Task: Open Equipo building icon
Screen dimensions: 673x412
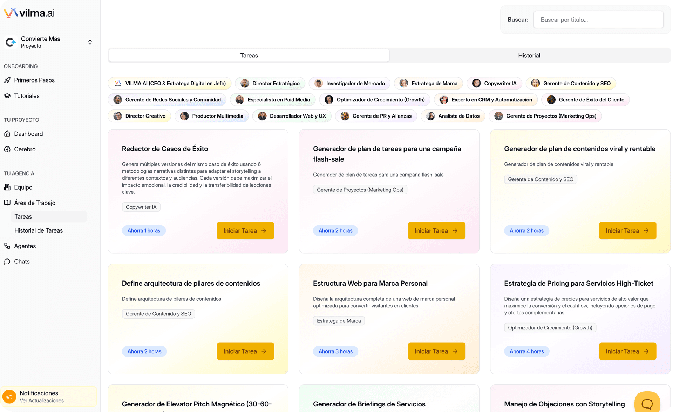Action: 7,187
